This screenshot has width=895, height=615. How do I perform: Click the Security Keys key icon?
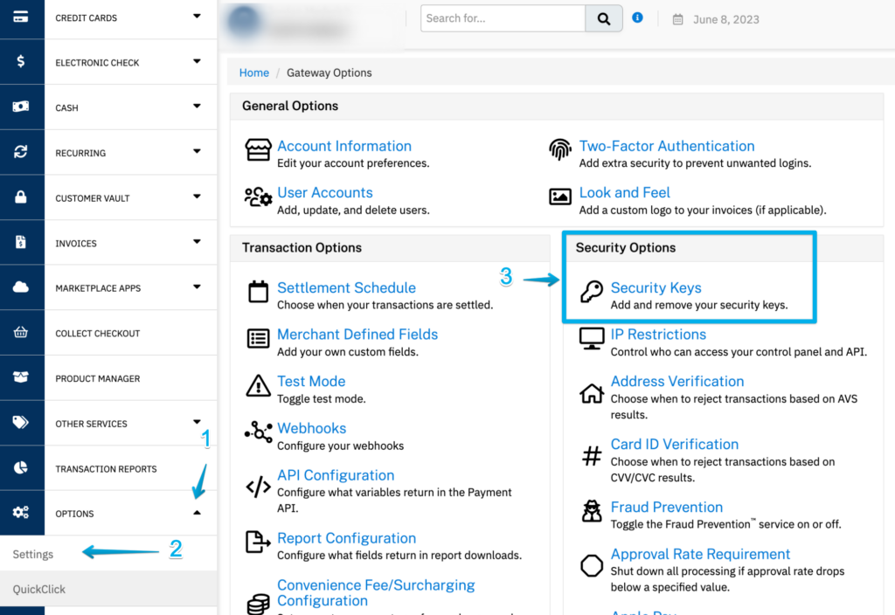[592, 293]
